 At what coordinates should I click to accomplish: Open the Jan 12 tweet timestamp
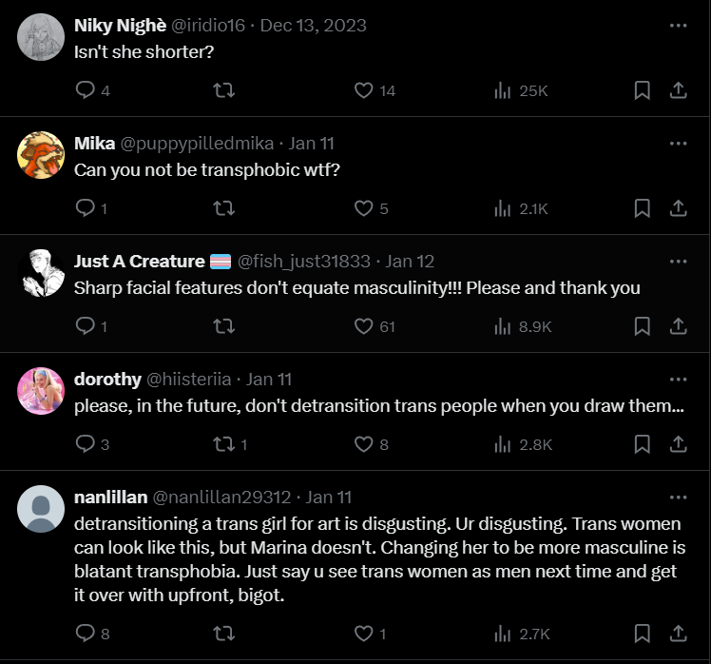pos(411,262)
